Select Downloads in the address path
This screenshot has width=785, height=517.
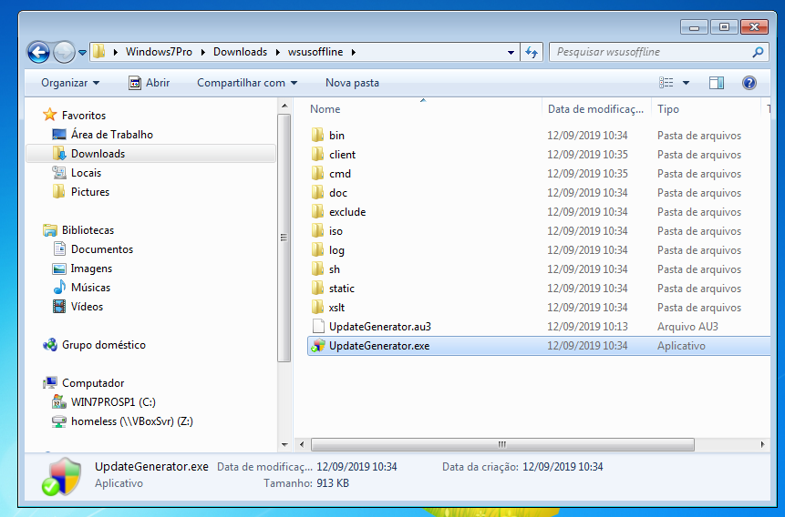pyautogui.click(x=241, y=52)
